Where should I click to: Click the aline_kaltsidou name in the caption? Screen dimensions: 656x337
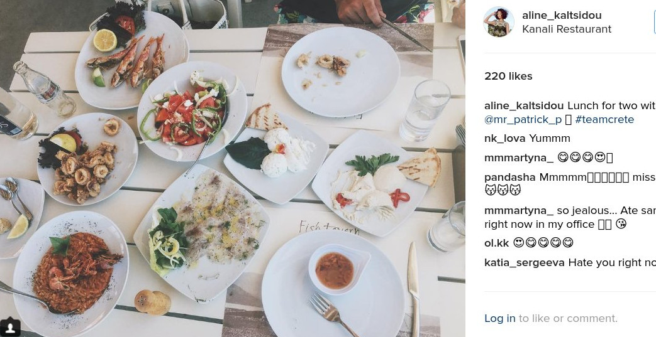(x=524, y=105)
